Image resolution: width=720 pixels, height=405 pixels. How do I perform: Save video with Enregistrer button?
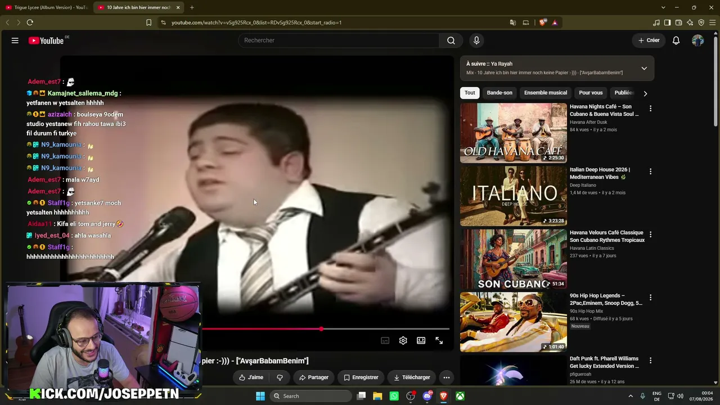pyautogui.click(x=361, y=377)
